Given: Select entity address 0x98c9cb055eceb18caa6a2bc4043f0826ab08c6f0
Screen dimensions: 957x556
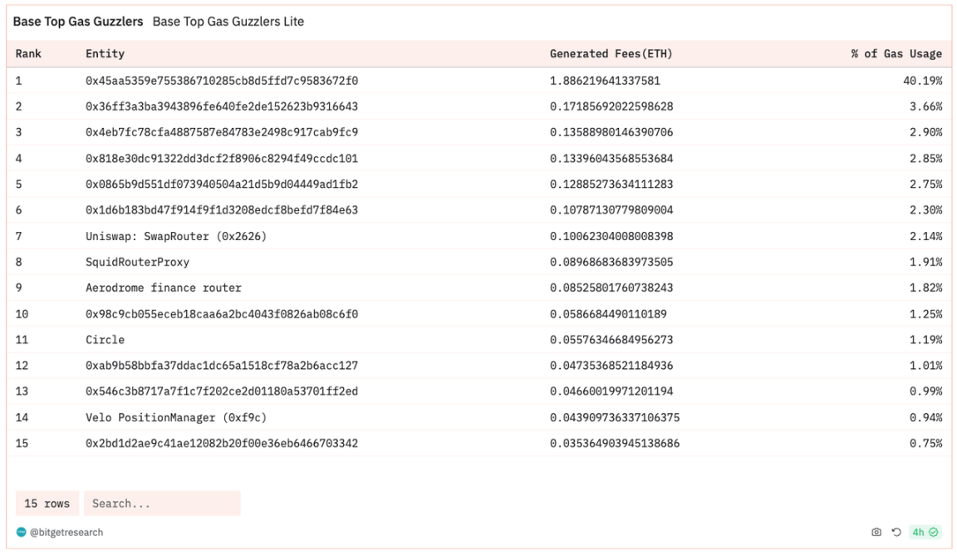Looking at the screenshot, I should (222, 313).
